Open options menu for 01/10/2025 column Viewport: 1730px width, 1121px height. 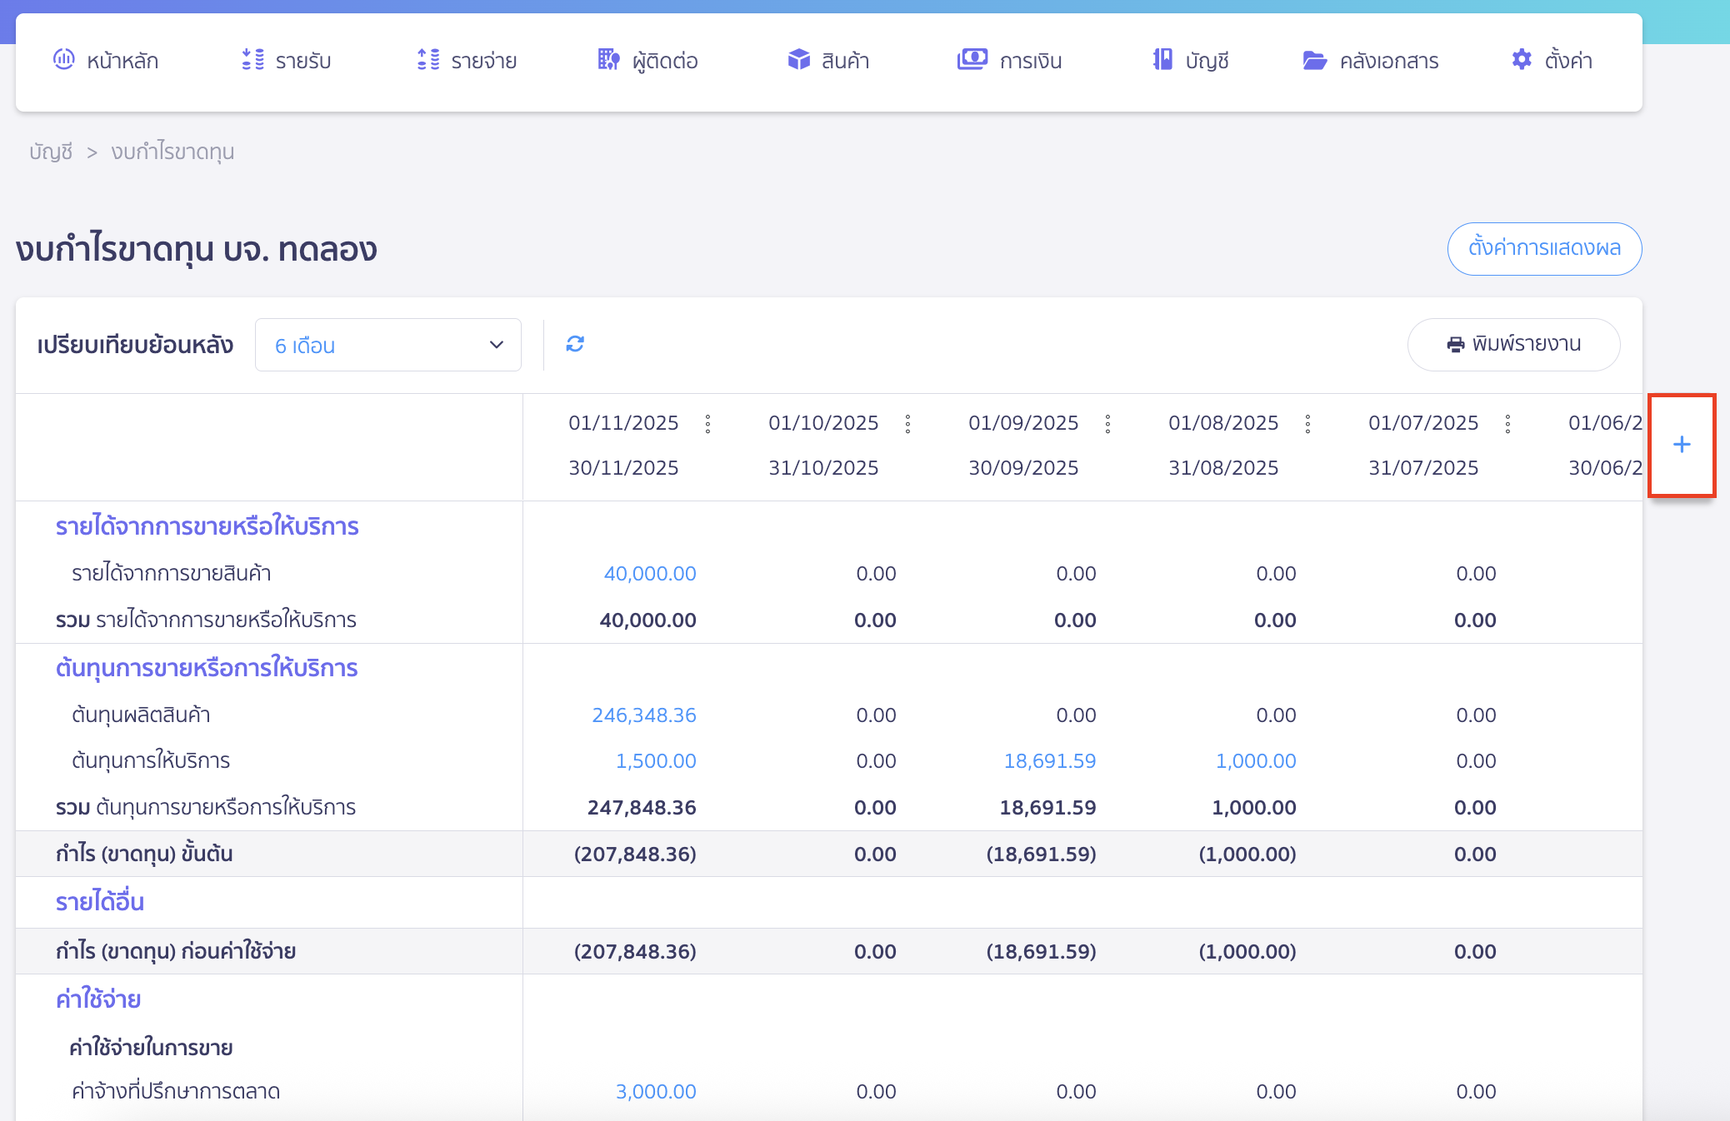pyautogui.click(x=907, y=424)
